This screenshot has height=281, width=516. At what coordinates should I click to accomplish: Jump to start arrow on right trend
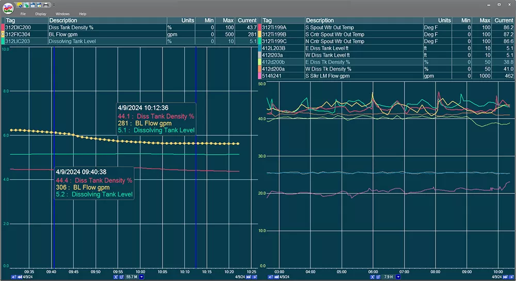pyautogui.click(x=270, y=277)
